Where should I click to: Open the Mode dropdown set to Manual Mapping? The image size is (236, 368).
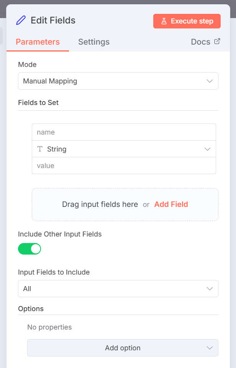point(118,81)
